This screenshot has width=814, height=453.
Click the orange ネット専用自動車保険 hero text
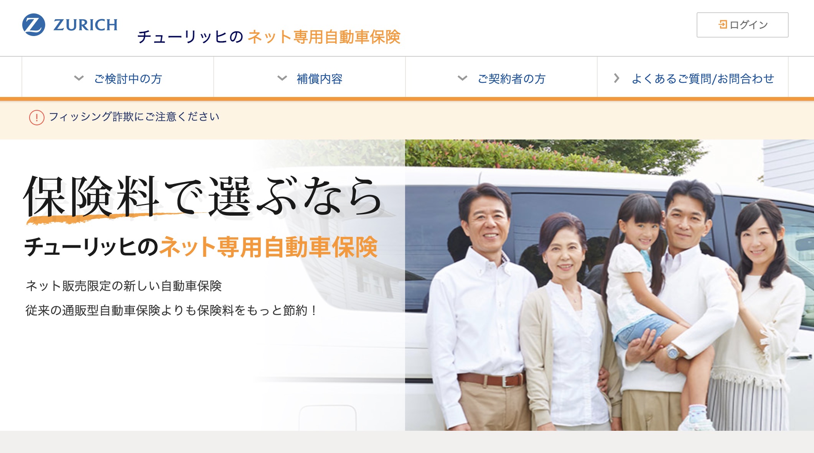pos(269,247)
